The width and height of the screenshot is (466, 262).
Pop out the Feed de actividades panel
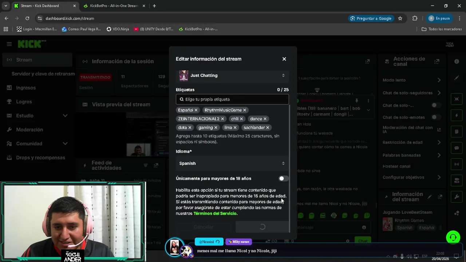click(156, 165)
